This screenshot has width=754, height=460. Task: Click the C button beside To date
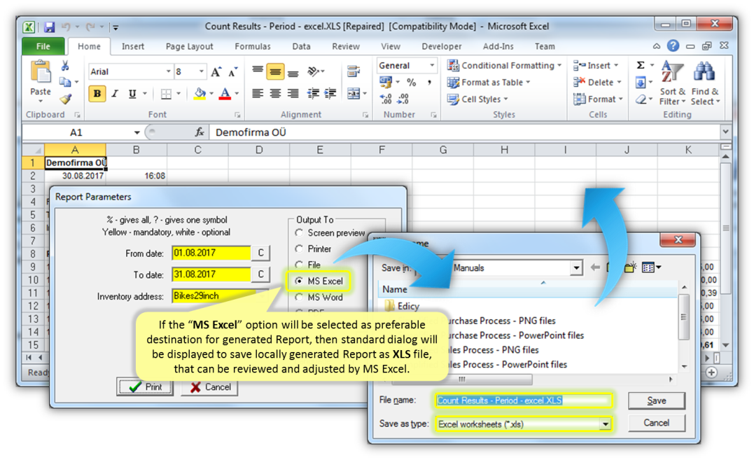click(x=260, y=274)
